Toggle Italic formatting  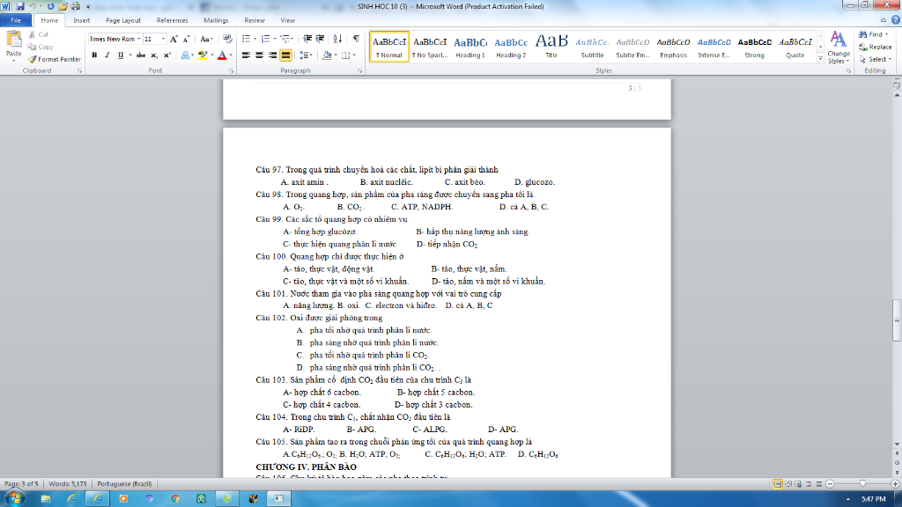coord(107,55)
